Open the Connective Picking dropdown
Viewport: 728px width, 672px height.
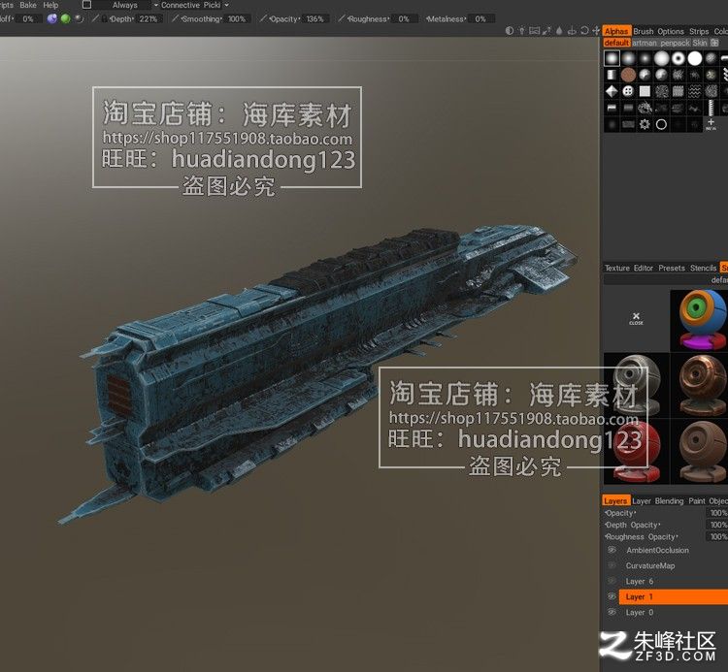[195, 5]
